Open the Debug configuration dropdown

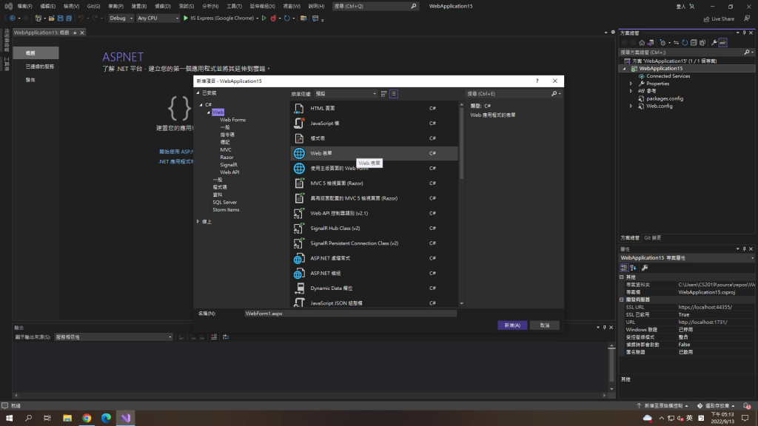click(x=121, y=18)
